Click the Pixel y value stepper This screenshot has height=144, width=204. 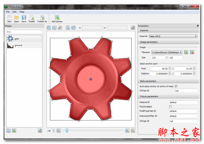(x=194, y=68)
